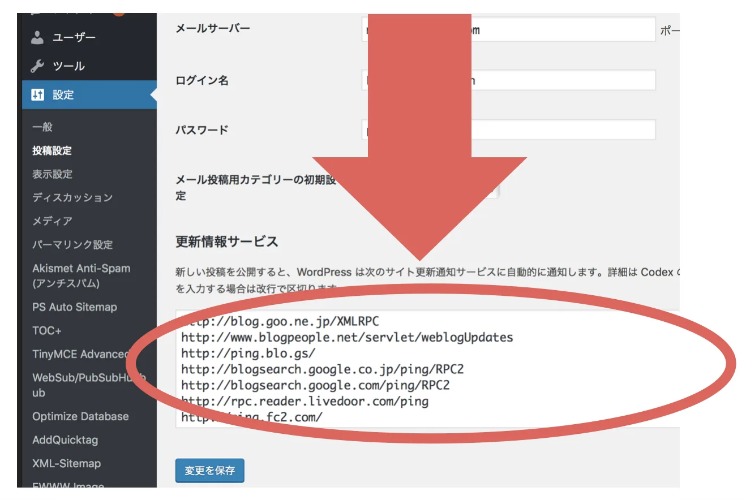Navigate to パーマリンク設定
746x500 pixels.
[x=72, y=245]
